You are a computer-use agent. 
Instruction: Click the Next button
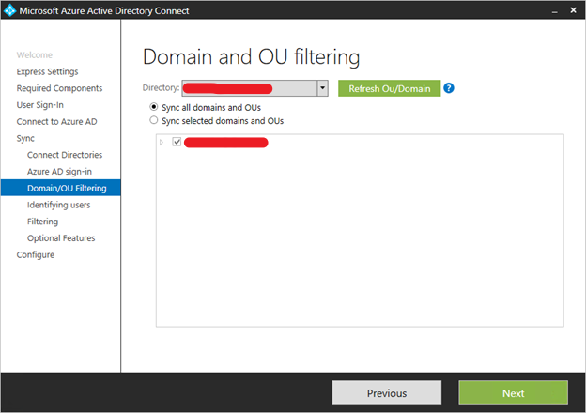pos(513,392)
